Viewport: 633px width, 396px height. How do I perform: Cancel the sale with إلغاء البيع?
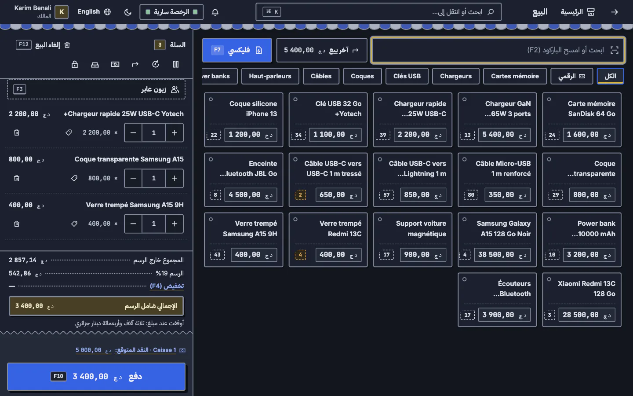(43, 45)
